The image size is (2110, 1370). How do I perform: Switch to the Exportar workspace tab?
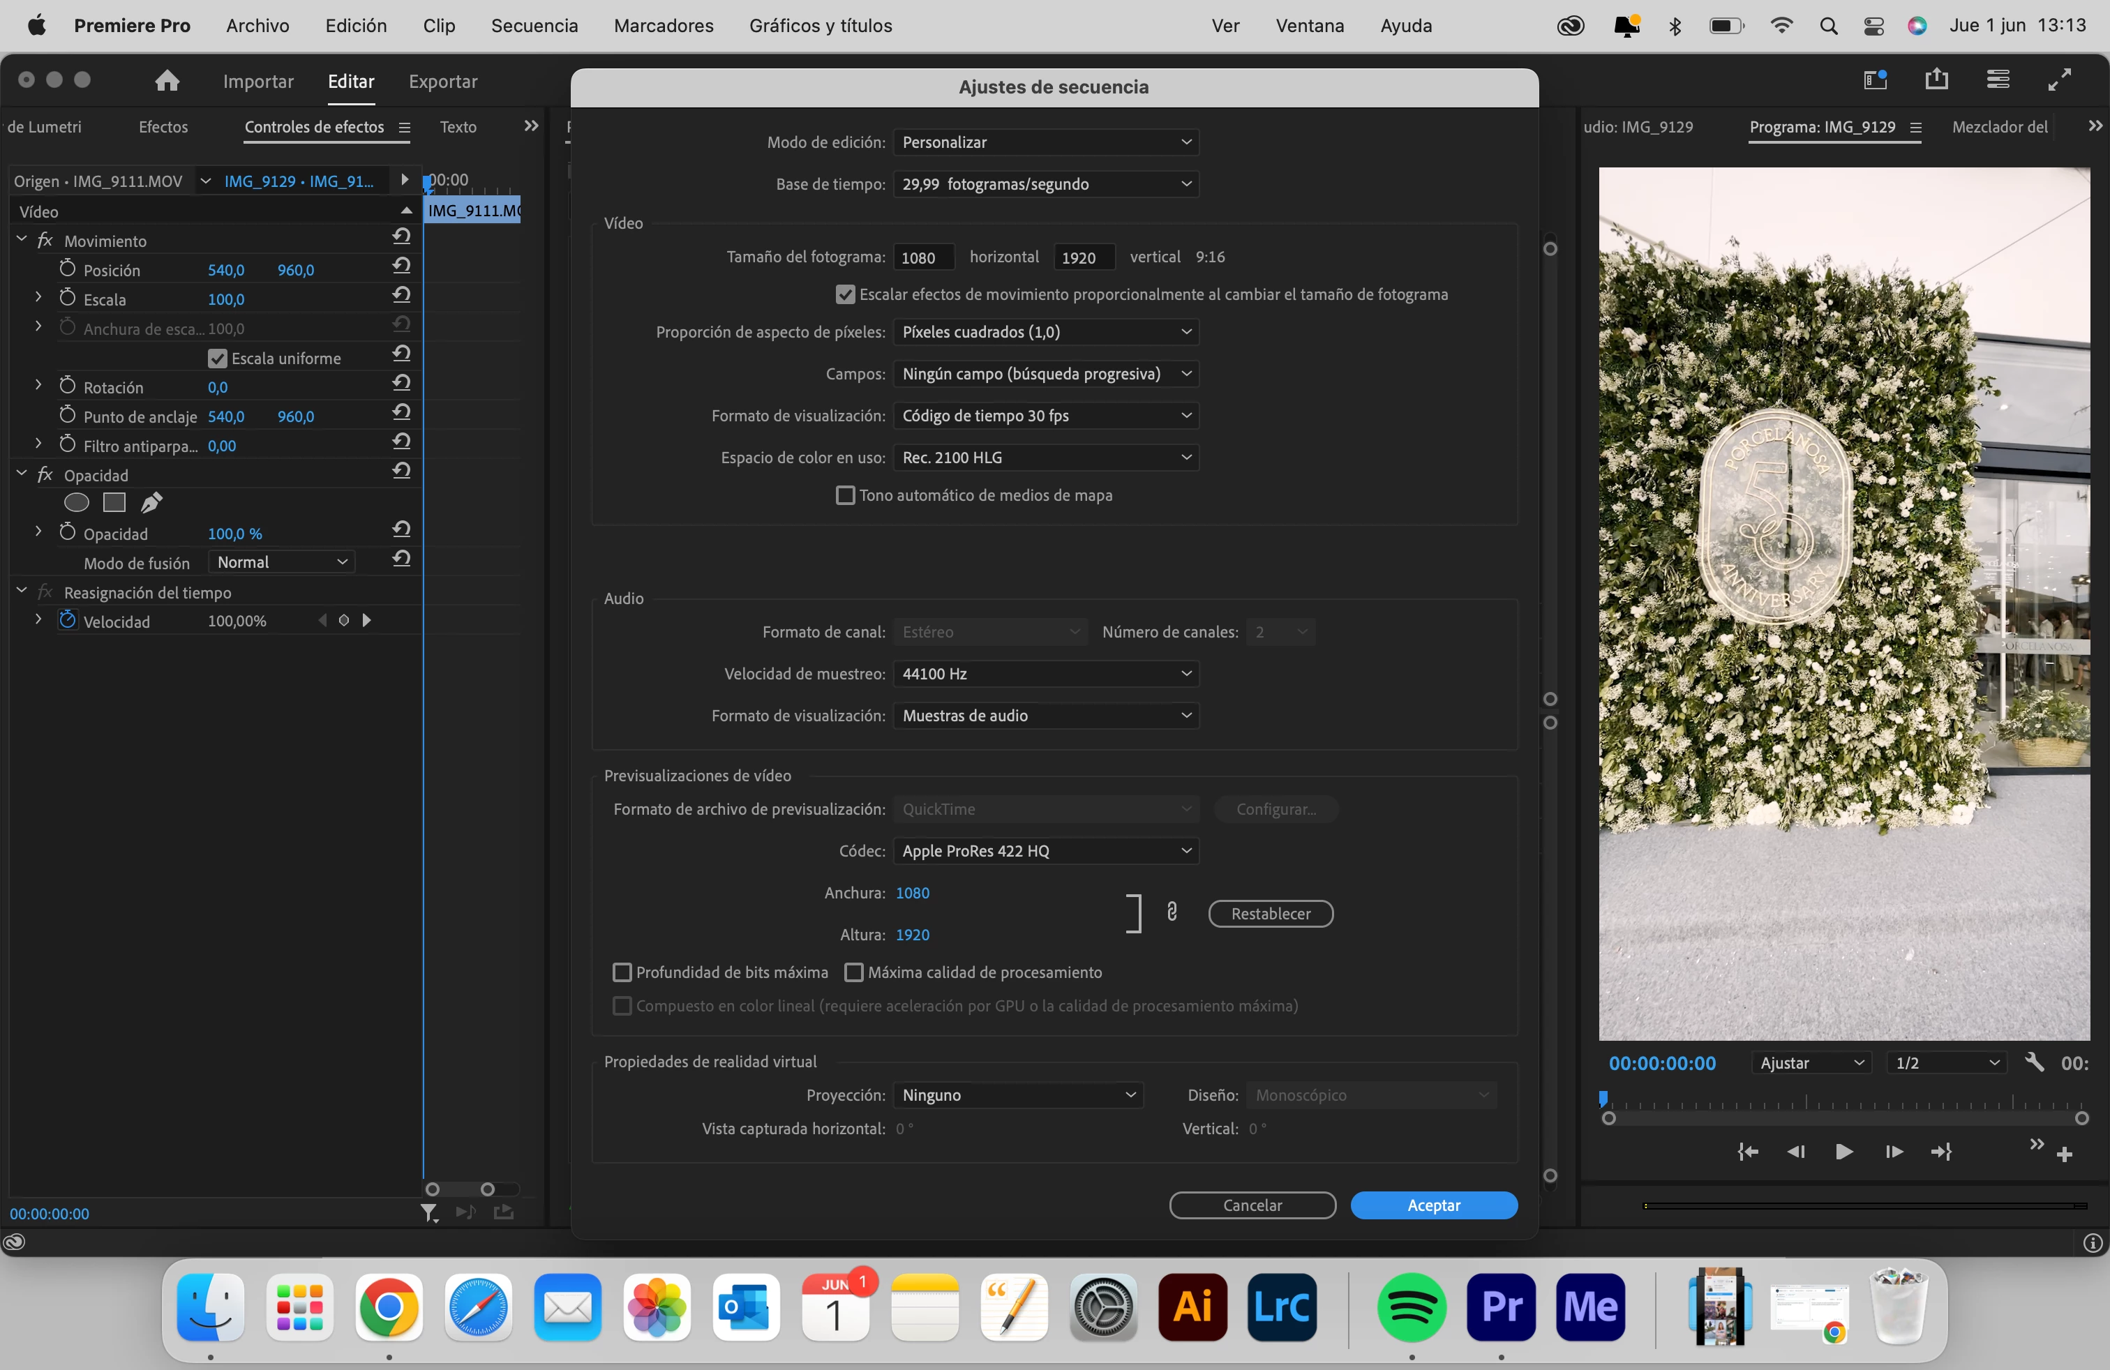coord(442,82)
